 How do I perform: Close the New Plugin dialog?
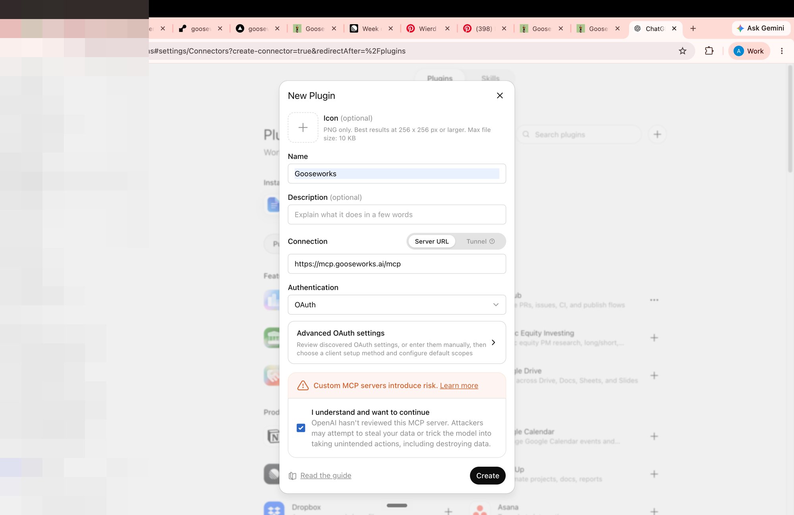point(500,96)
